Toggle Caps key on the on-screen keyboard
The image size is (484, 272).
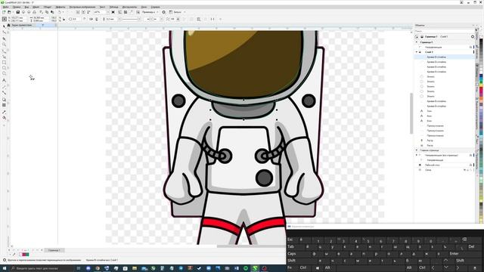(292, 254)
